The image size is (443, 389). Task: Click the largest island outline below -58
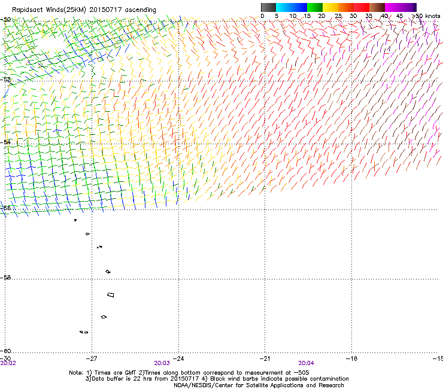(111, 294)
